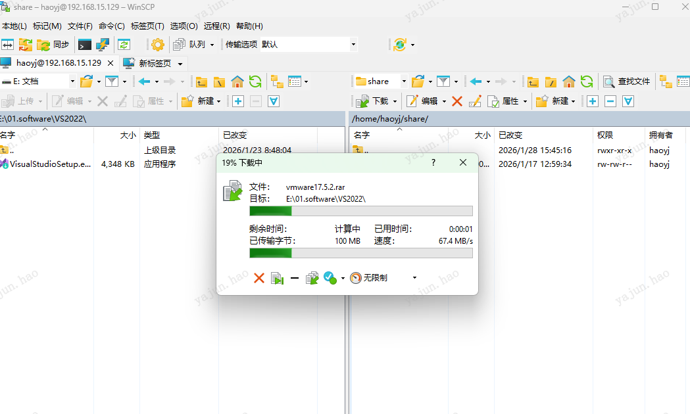Close the haoyj@192.168.15.129 tab
Image resolution: width=690 pixels, height=414 pixels.
pos(111,63)
